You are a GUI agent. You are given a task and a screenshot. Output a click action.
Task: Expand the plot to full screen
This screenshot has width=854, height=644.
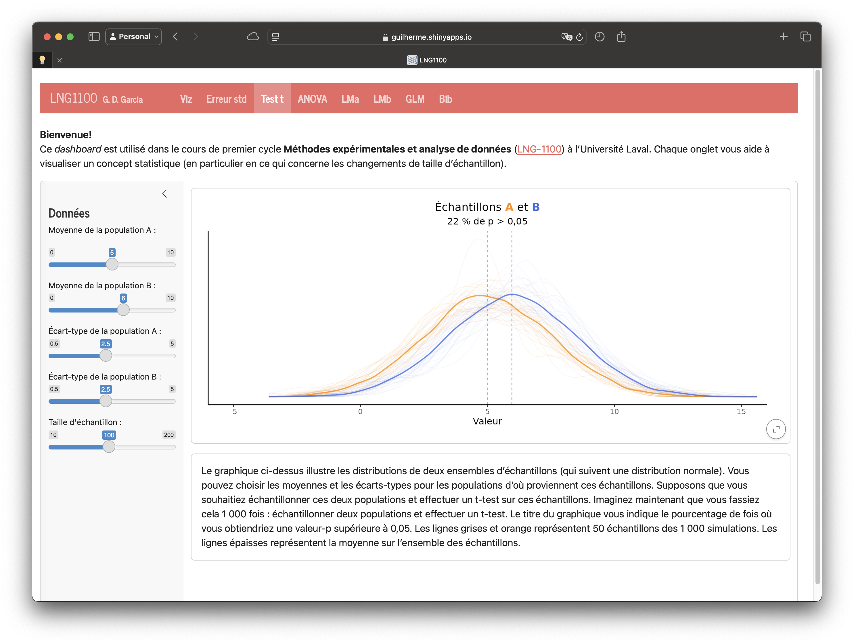click(x=776, y=429)
